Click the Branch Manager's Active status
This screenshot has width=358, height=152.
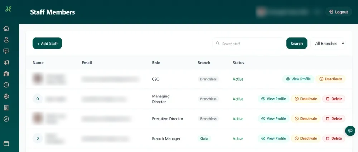tap(238, 138)
